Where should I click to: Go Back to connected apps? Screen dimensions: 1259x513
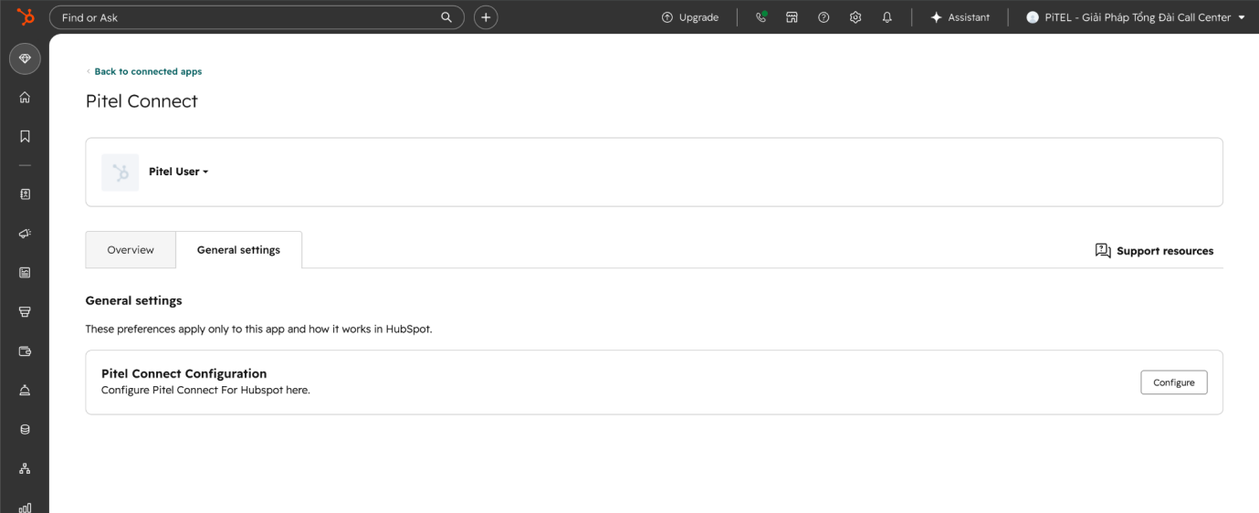pos(144,71)
